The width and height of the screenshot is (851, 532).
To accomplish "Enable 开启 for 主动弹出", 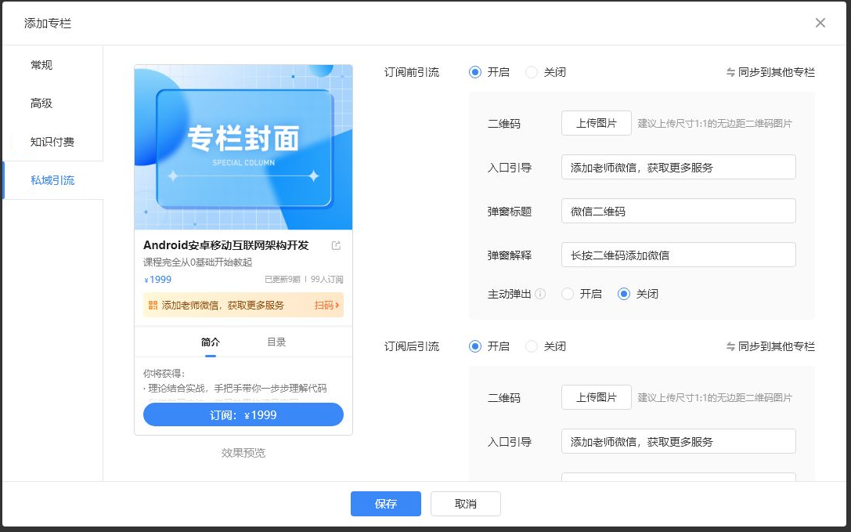I will [x=568, y=294].
